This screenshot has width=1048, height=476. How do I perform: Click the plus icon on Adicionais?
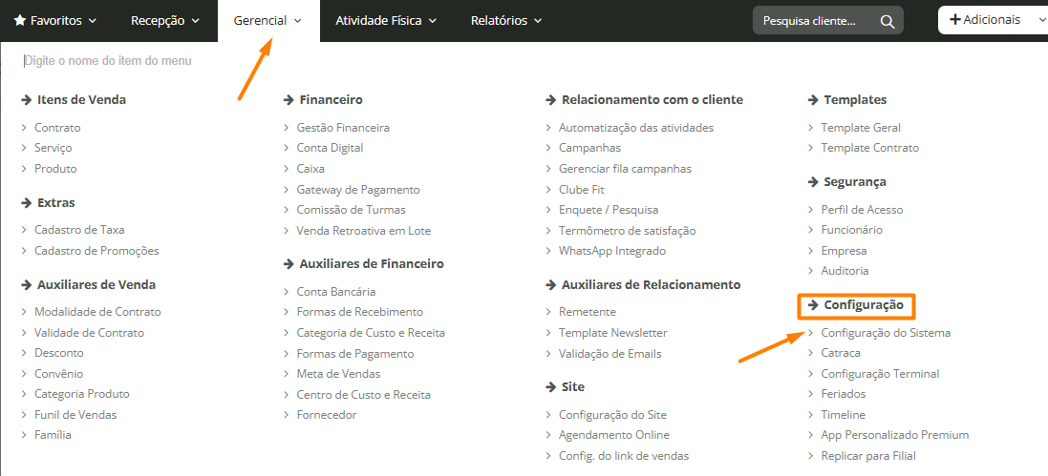[x=955, y=20]
